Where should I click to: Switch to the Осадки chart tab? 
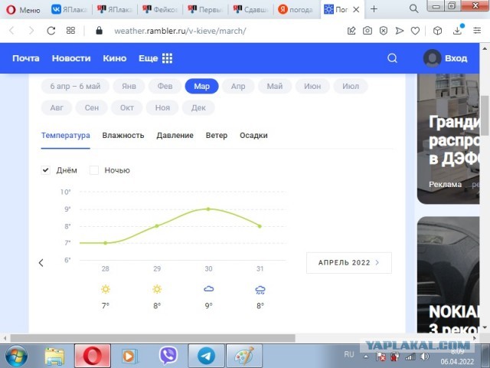(253, 136)
